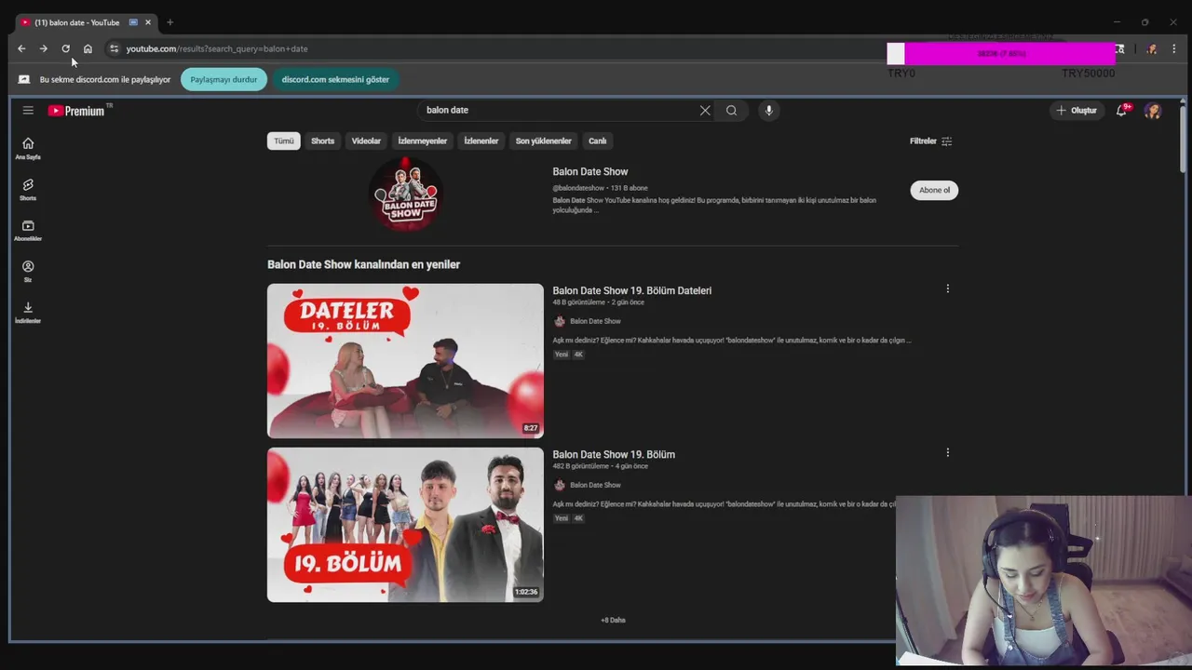The height and width of the screenshot is (670, 1192).
Task: Open a new browser tab
Action: [169, 22]
